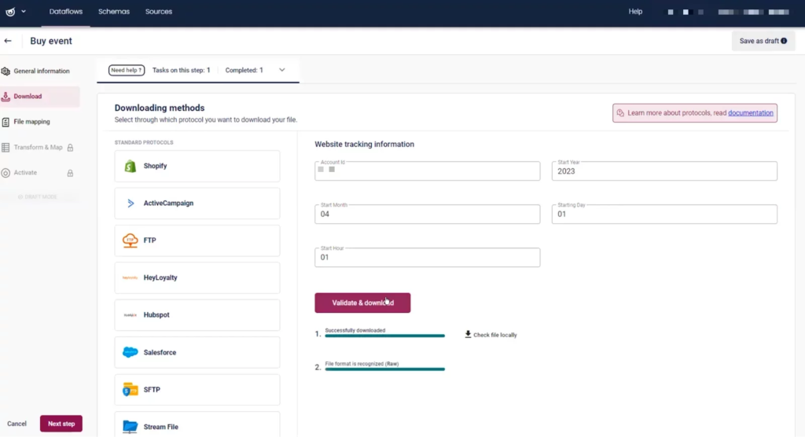
Task: Go back using the left arrow
Action: [8, 41]
